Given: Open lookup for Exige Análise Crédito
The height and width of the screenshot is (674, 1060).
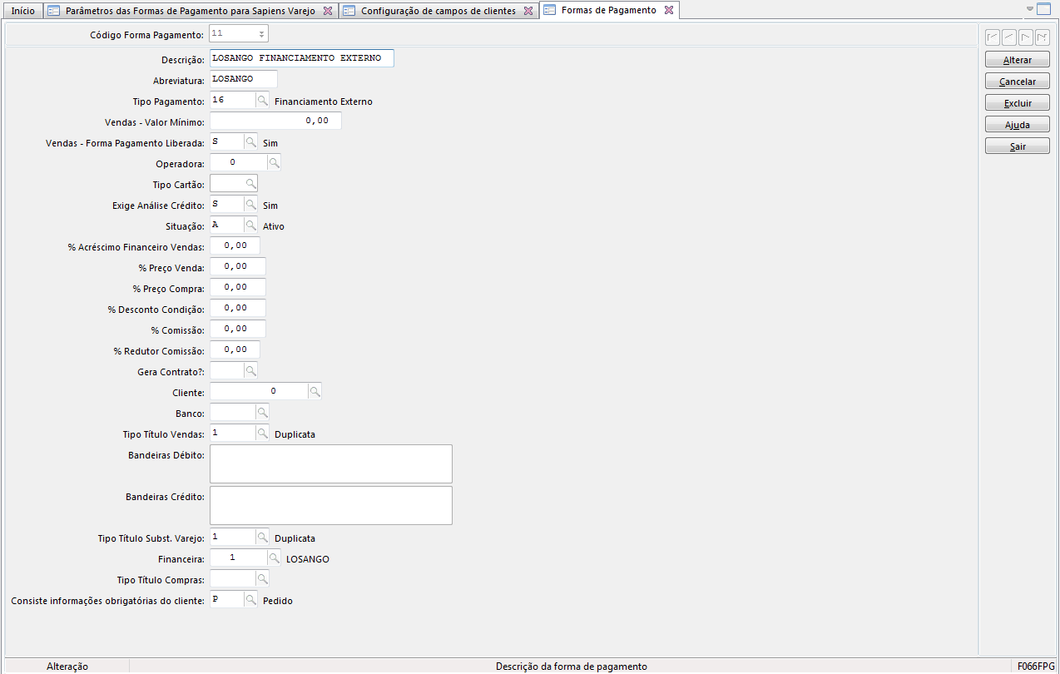Looking at the screenshot, I should coord(250,205).
